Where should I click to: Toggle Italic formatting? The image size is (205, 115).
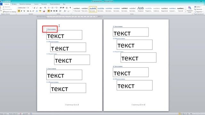[21, 11]
